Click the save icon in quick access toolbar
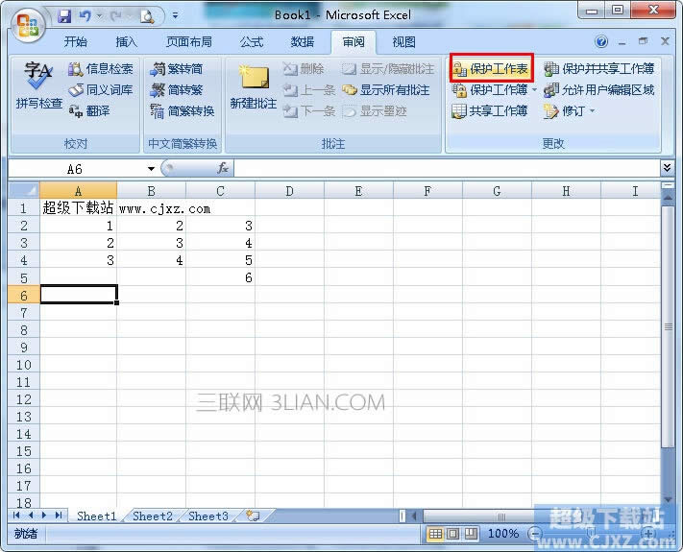The image size is (683, 552). (x=64, y=16)
